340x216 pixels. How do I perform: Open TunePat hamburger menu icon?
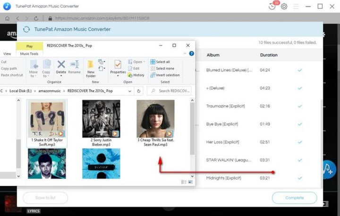tap(296, 7)
